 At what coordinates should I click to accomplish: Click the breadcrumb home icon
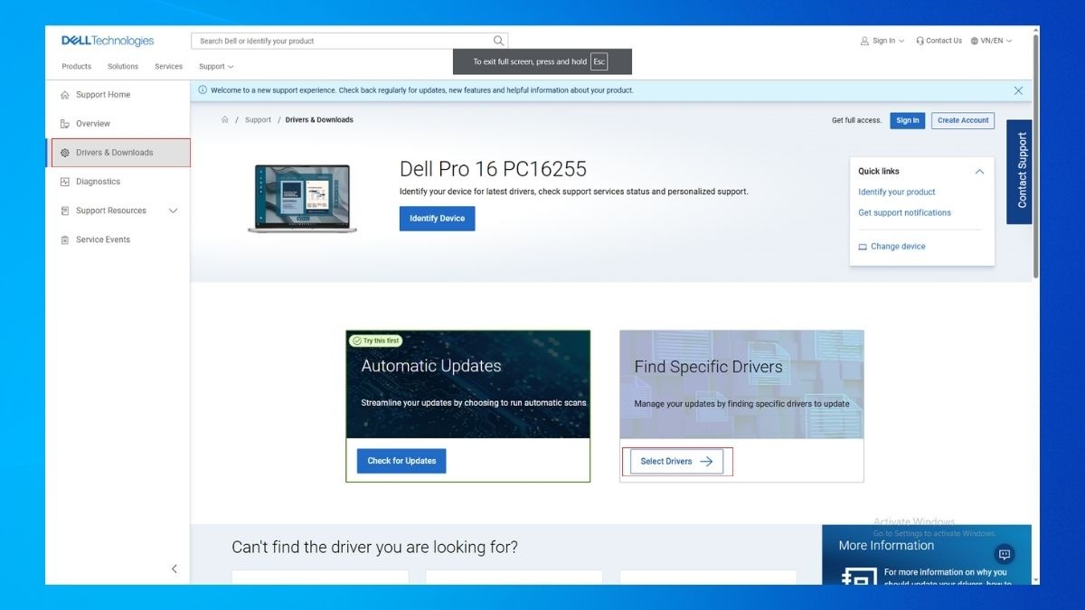point(225,119)
